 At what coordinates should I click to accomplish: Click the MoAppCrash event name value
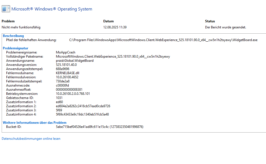click(x=66, y=52)
